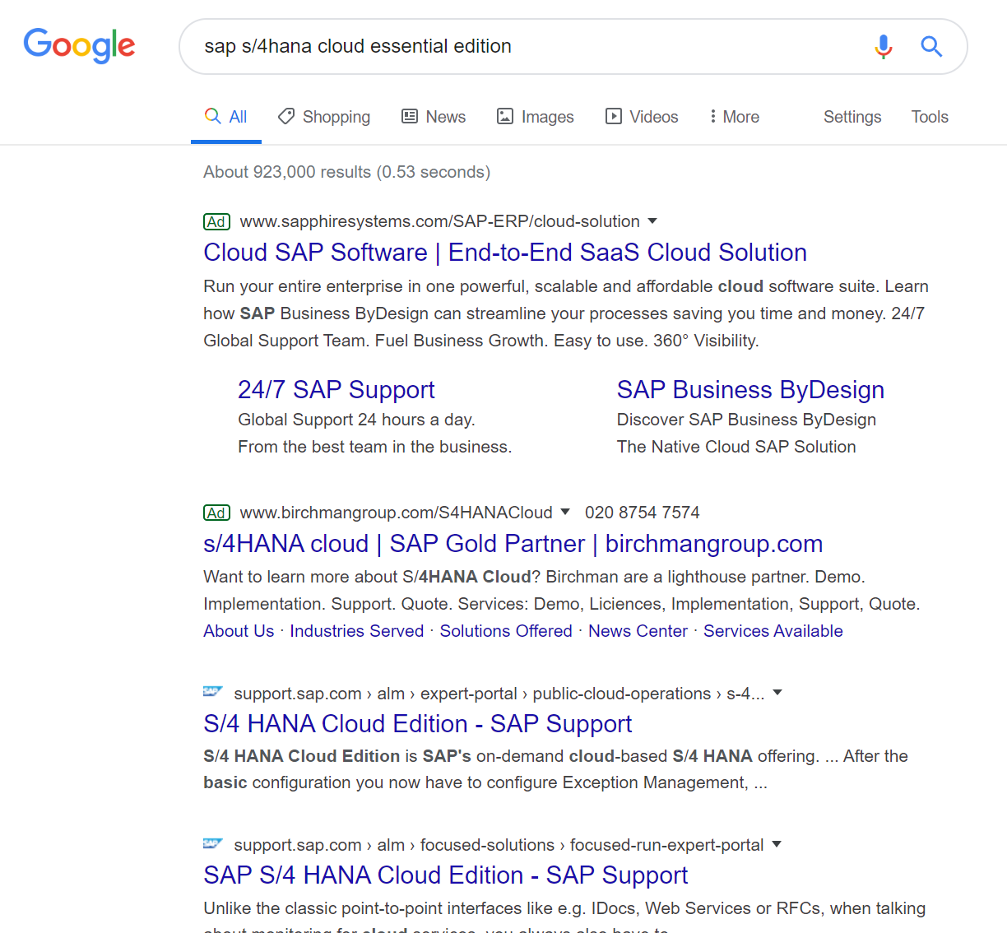Switch to the Shopping tab
This screenshot has height=933, width=1007.
(x=324, y=117)
